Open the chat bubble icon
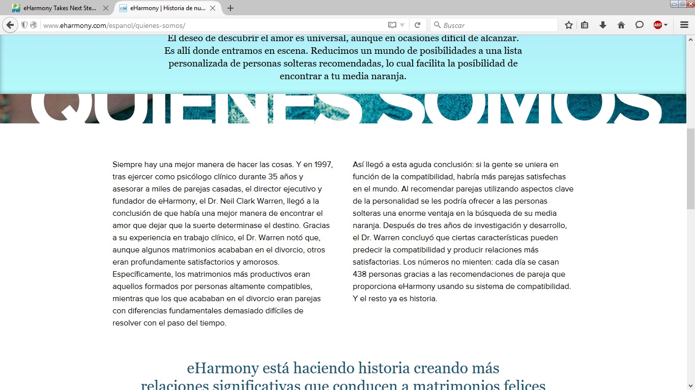Image resolution: width=695 pixels, height=390 pixels. click(x=640, y=25)
